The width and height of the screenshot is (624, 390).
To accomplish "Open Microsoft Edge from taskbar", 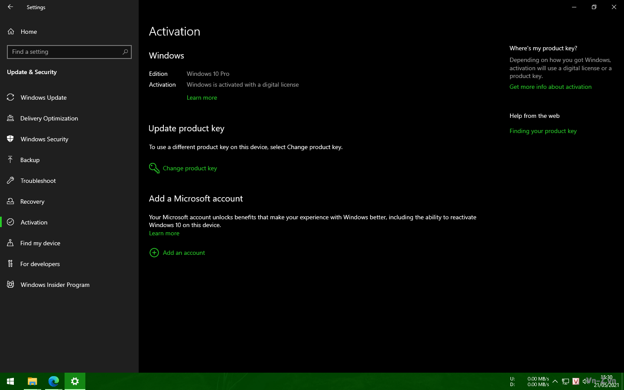I will pyautogui.click(x=54, y=381).
